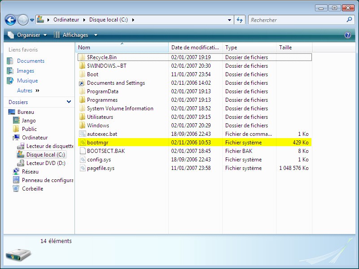This screenshot has width=359, height=269.
Task: Select Jango in the folder tree
Action: click(x=29, y=121)
